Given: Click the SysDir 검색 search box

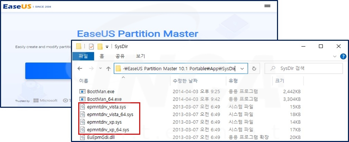Looking at the screenshot, I should click(304, 68).
